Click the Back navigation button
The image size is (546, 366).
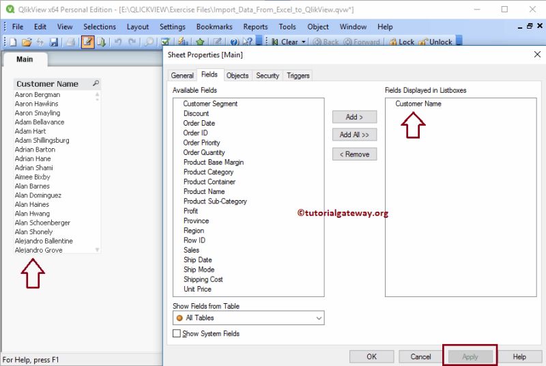[326, 42]
